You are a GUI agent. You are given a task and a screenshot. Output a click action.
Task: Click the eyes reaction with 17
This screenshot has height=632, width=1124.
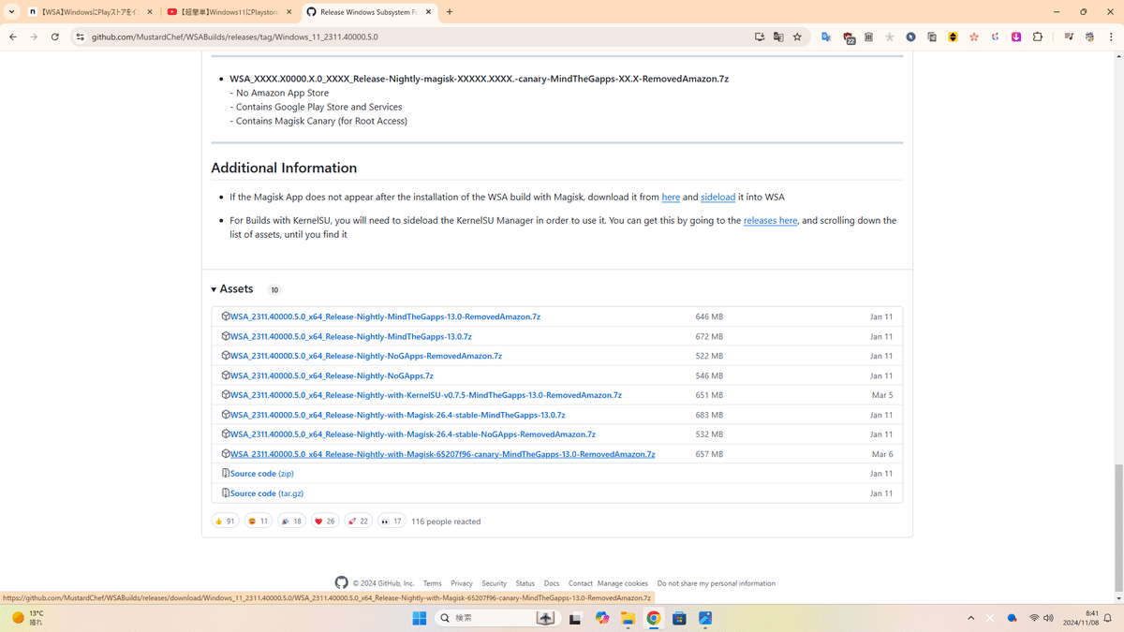point(392,521)
